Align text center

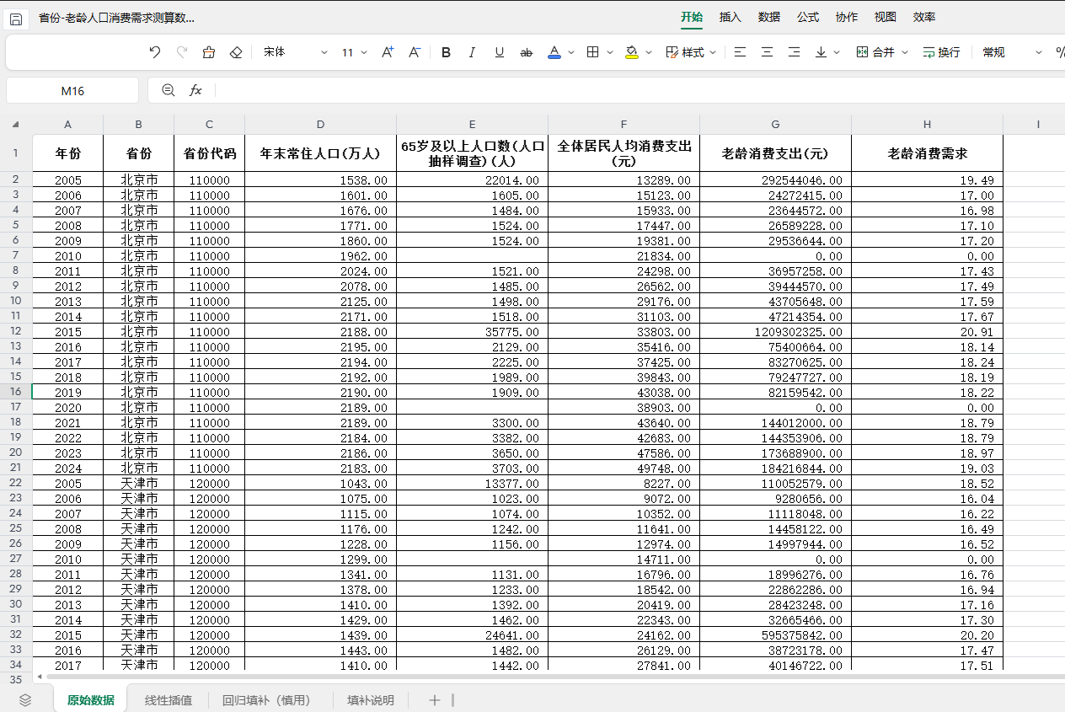pos(767,52)
